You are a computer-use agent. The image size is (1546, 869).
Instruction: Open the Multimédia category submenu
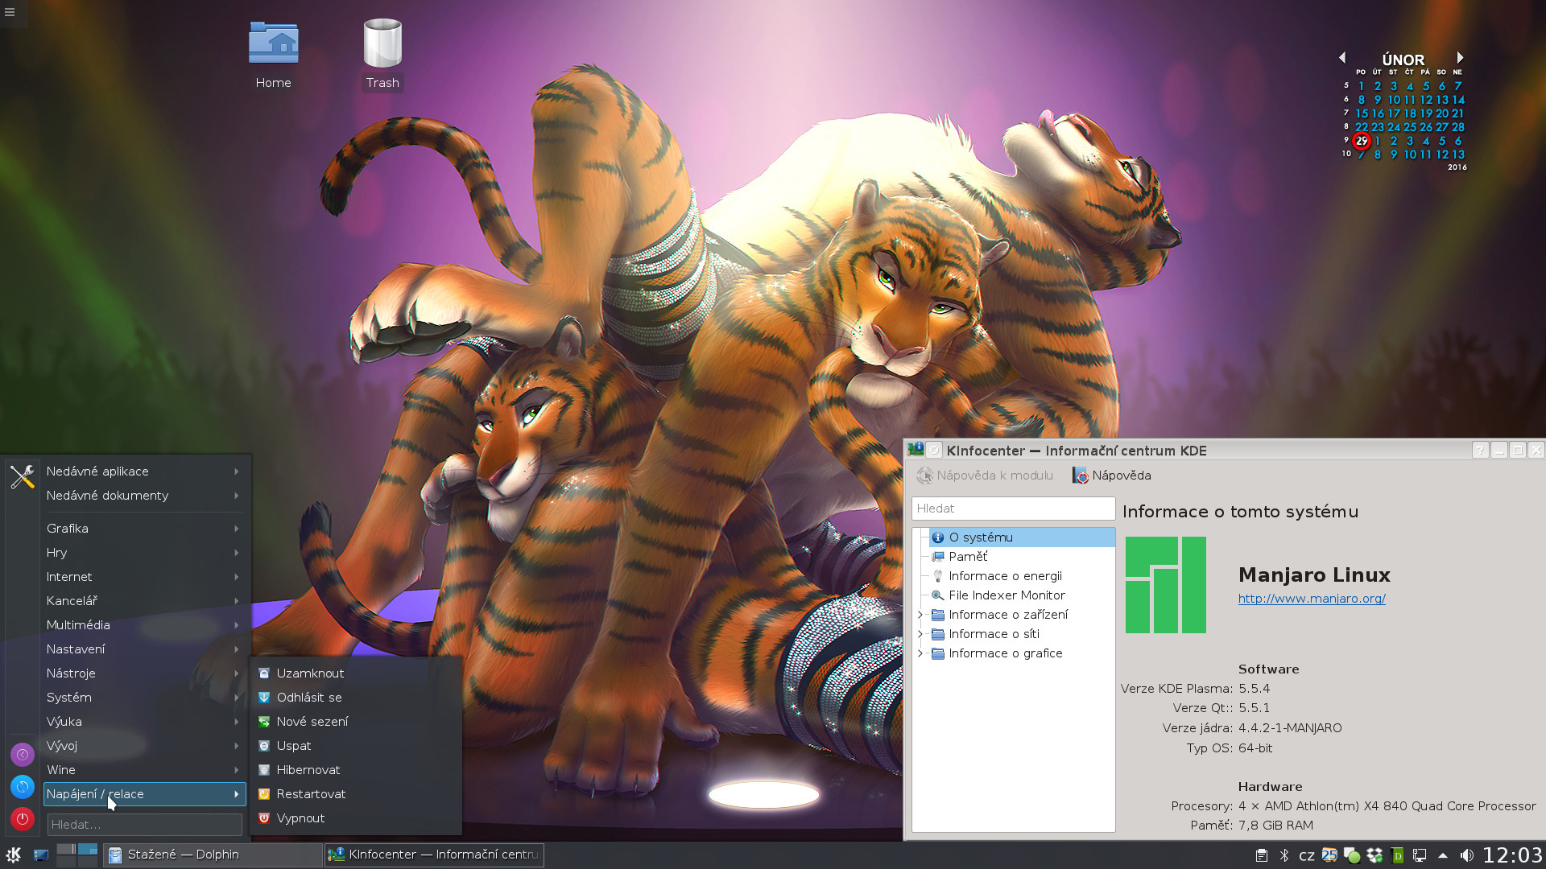click(144, 625)
